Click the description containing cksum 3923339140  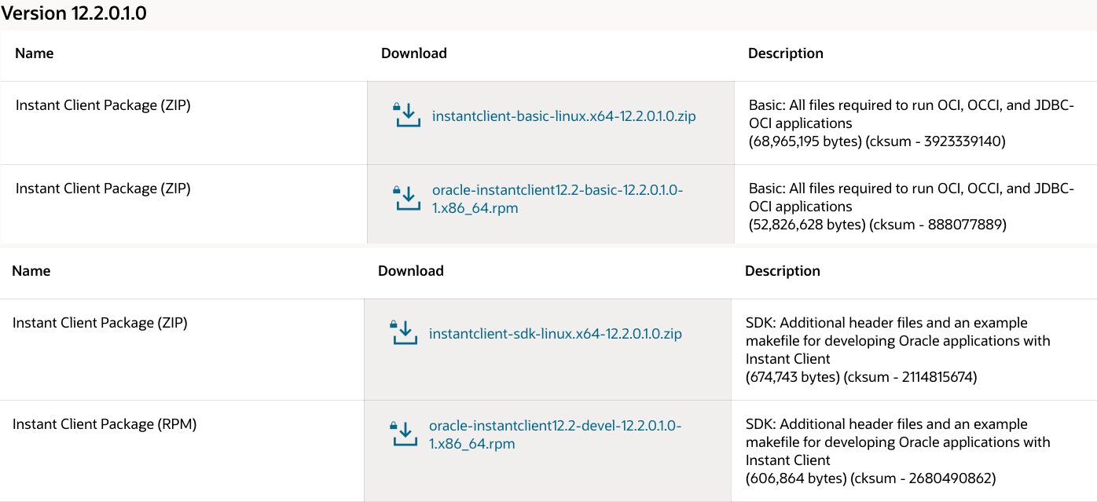pyautogui.click(x=876, y=141)
